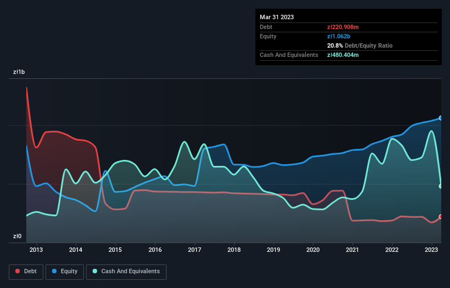
Task: Click the 2022 x-axis label
Action: click(x=392, y=250)
